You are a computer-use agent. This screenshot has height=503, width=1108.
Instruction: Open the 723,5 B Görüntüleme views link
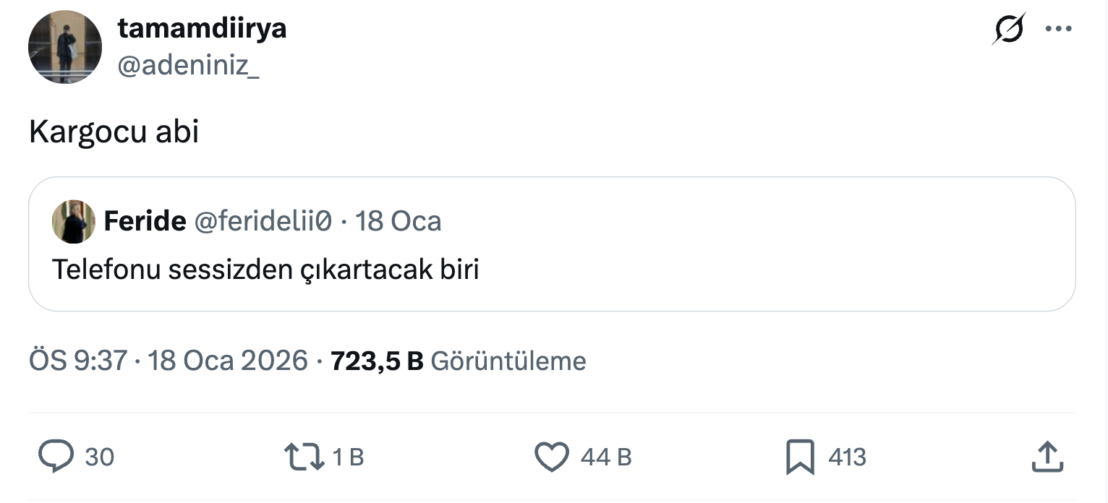point(459,360)
